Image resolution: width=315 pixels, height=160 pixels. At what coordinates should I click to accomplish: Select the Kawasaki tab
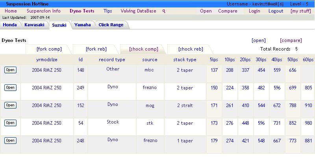34,25
